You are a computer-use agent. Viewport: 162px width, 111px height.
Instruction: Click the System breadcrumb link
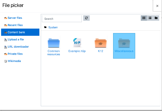pyautogui.click(x=53, y=27)
